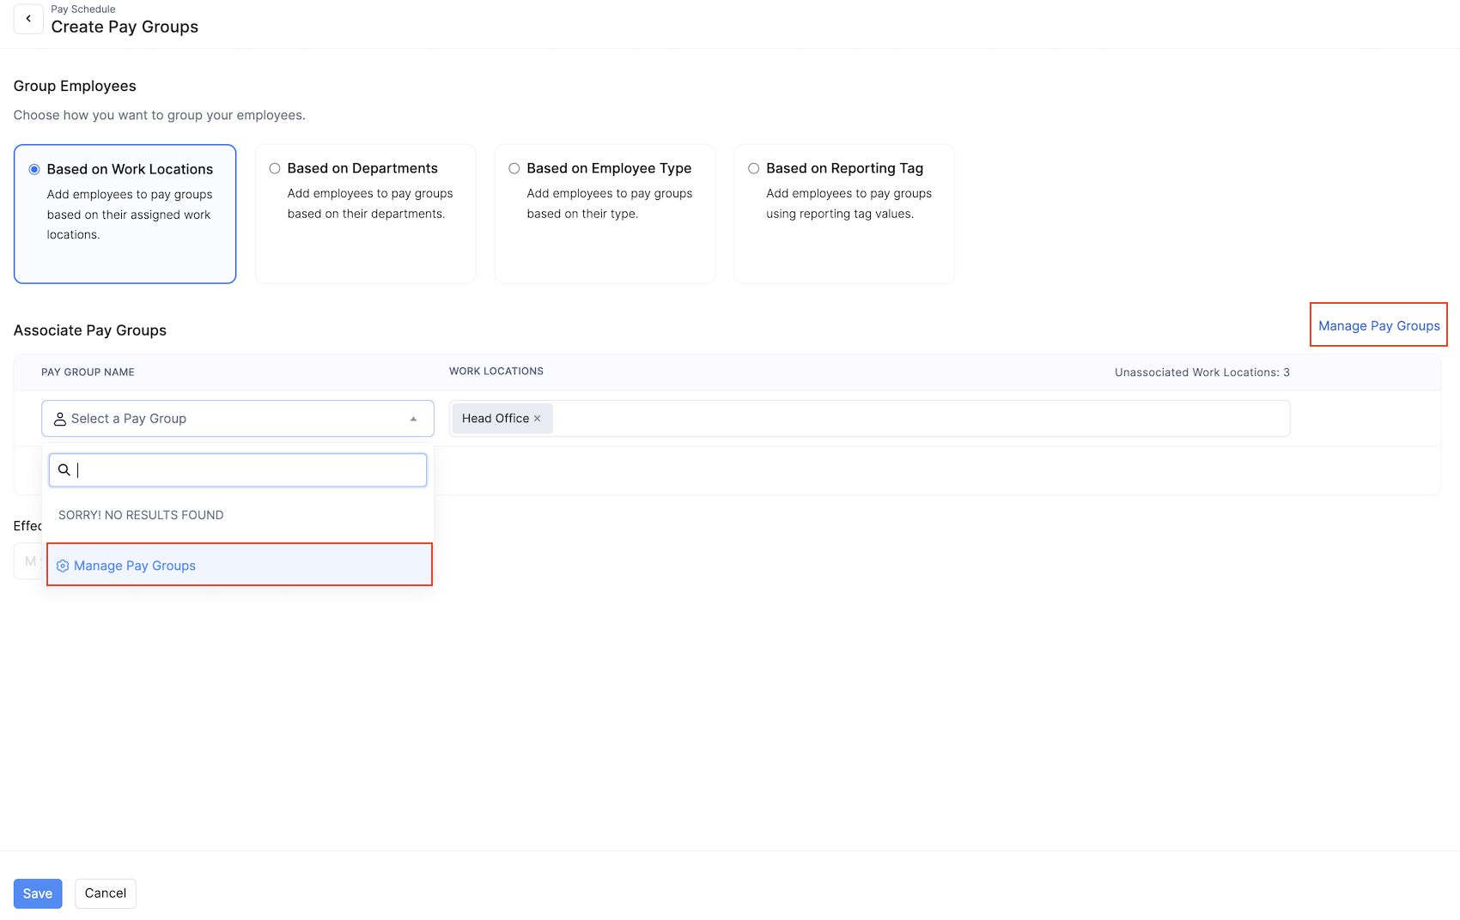Choose Based on Departments grouping option
1460x920 pixels.
point(274,168)
